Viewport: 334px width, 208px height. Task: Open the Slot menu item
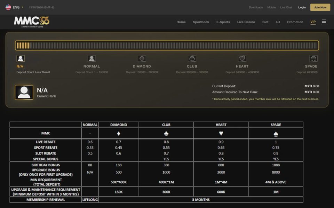point(265,22)
